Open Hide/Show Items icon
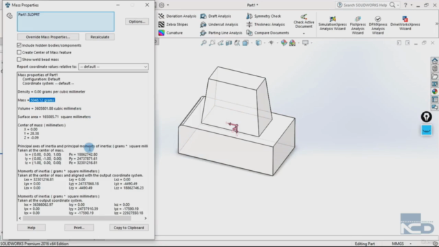The height and width of the screenshot is (247, 439). pos(271,43)
